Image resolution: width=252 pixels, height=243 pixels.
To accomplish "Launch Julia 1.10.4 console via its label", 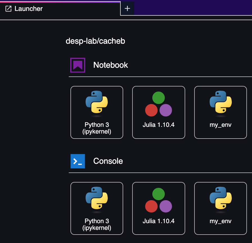I will [159, 221].
